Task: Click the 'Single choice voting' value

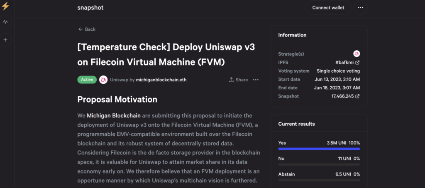Action: 338,71
